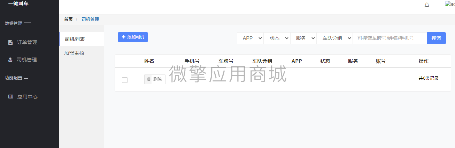Click the 状态 column header in the table

click(x=325, y=61)
